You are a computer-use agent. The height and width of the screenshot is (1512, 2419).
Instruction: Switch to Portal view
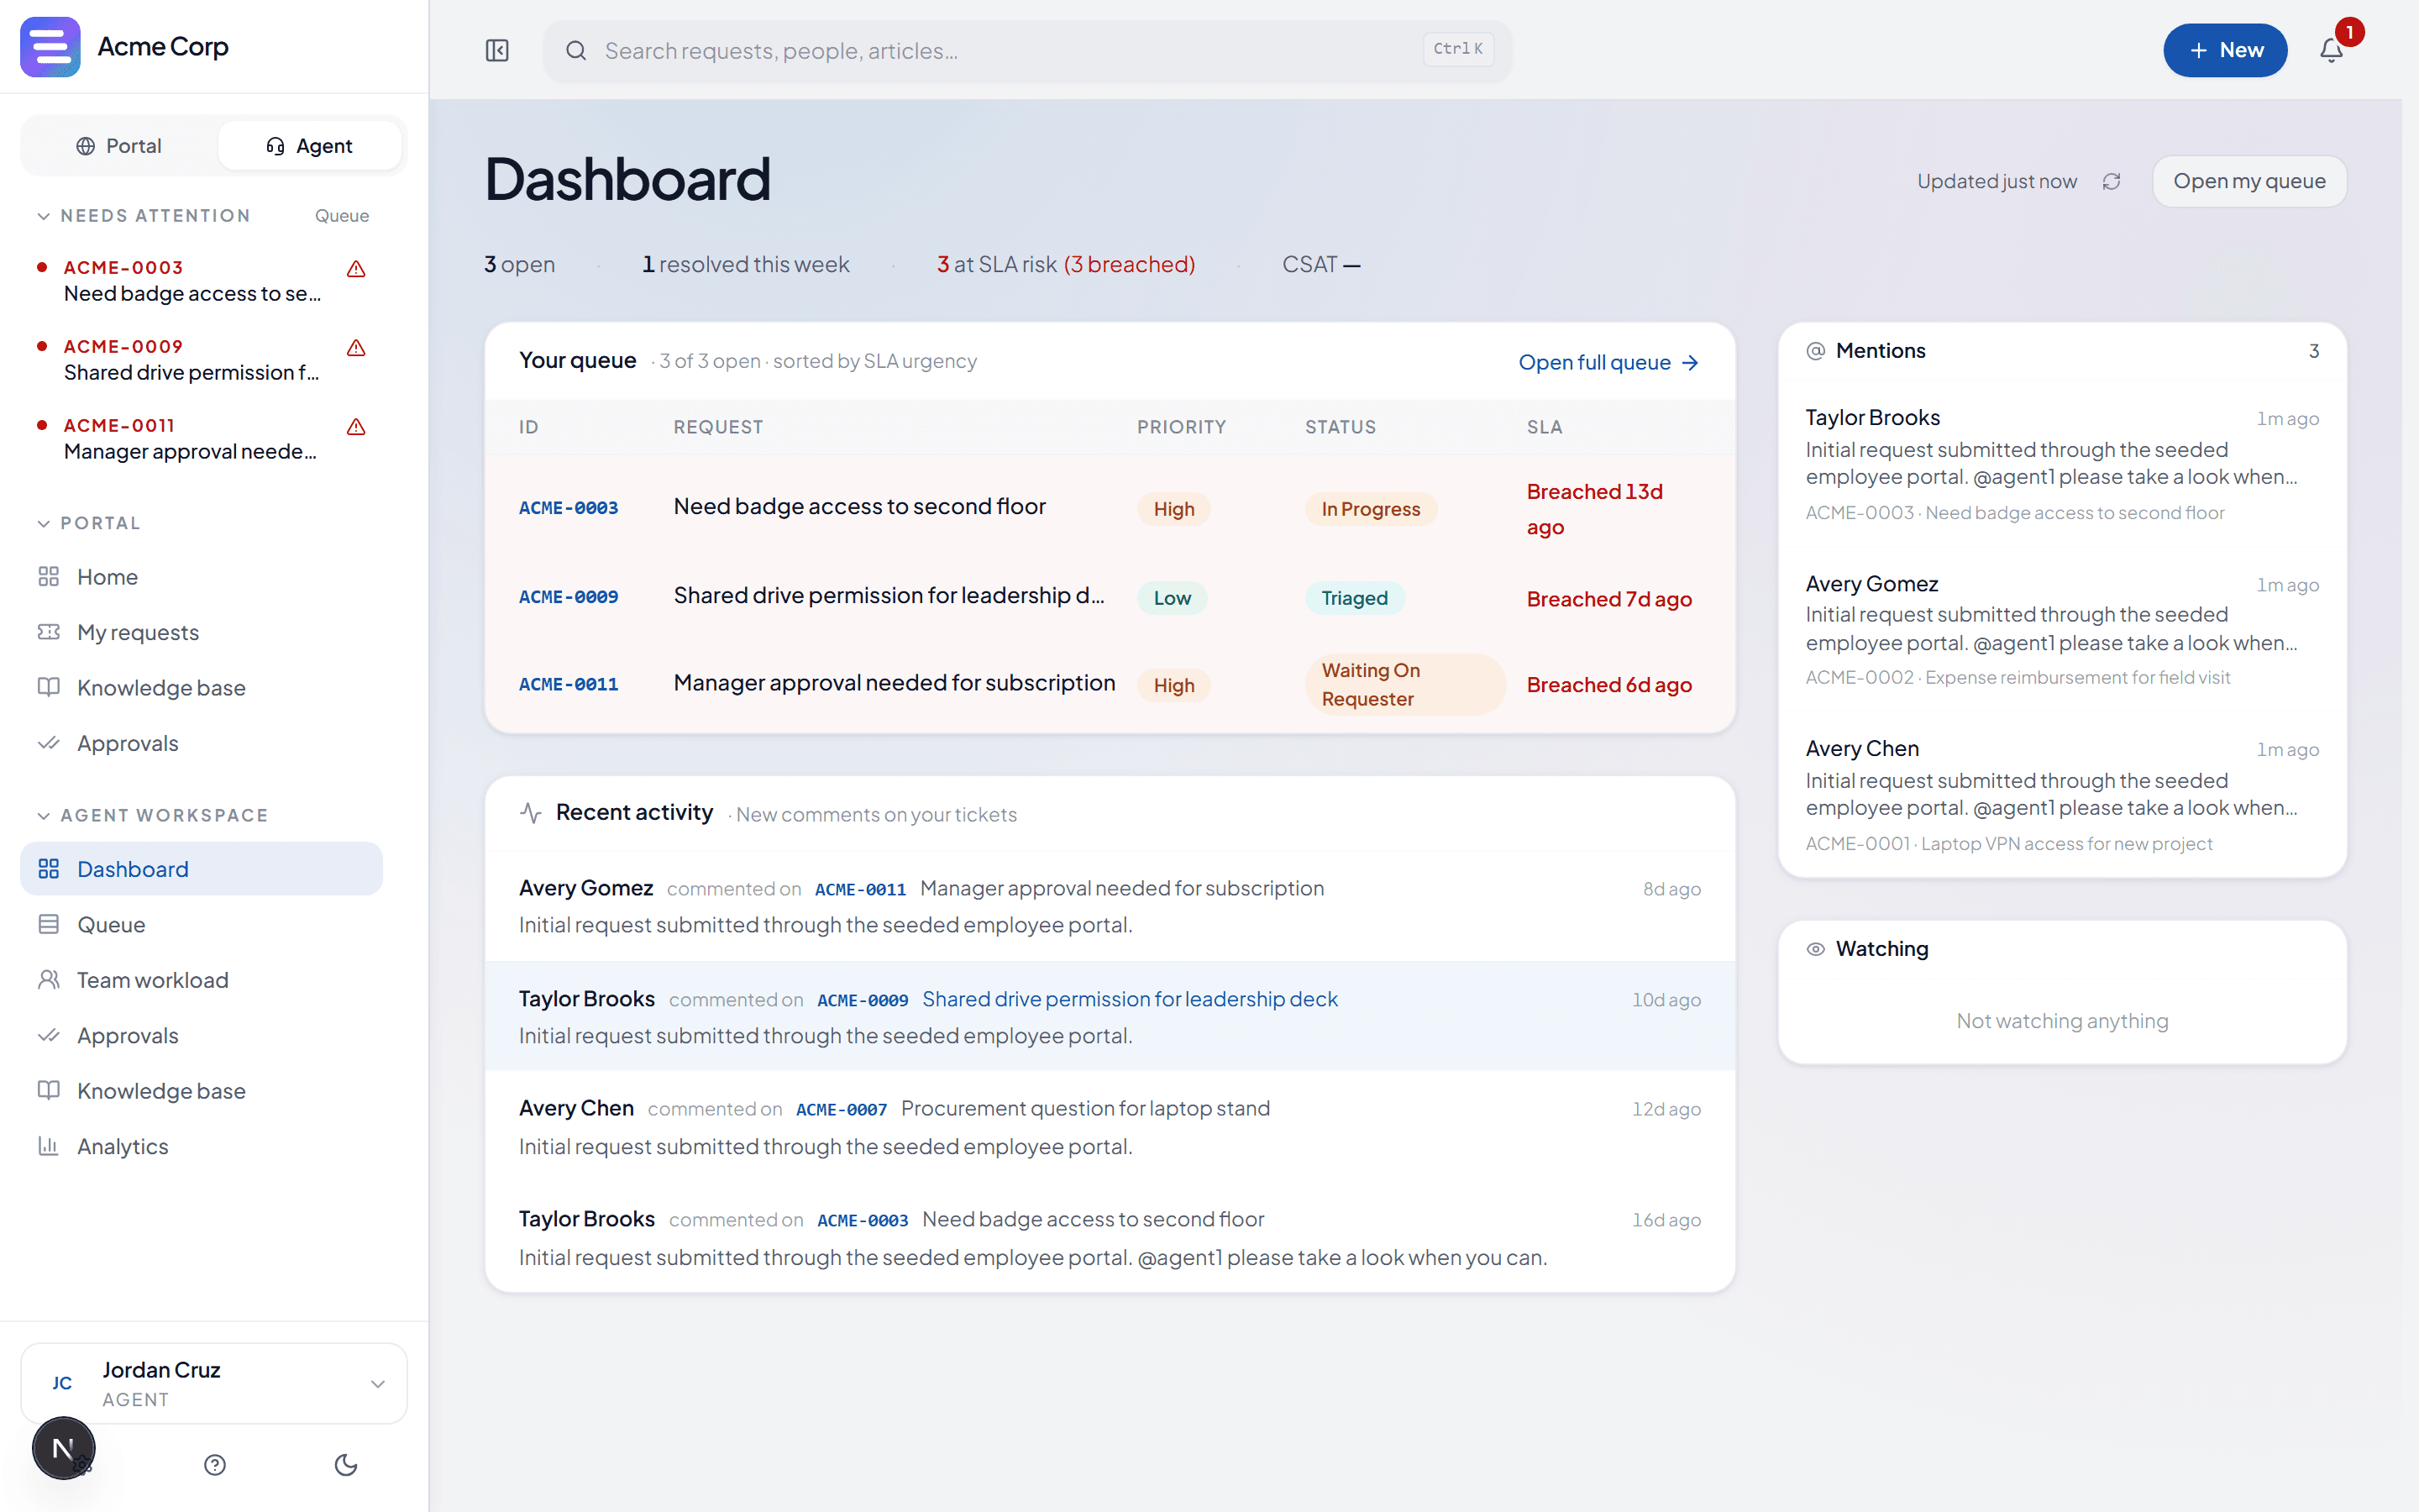(119, 146)
